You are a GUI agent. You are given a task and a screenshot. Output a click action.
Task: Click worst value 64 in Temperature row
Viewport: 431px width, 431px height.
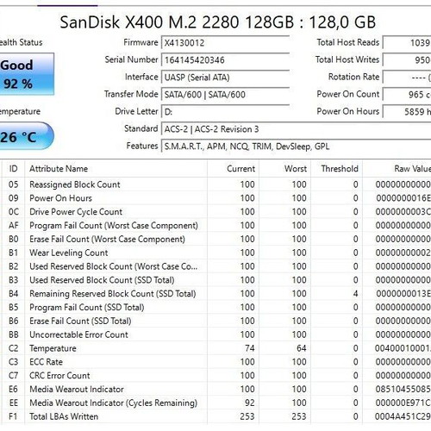tap(302, 348)
